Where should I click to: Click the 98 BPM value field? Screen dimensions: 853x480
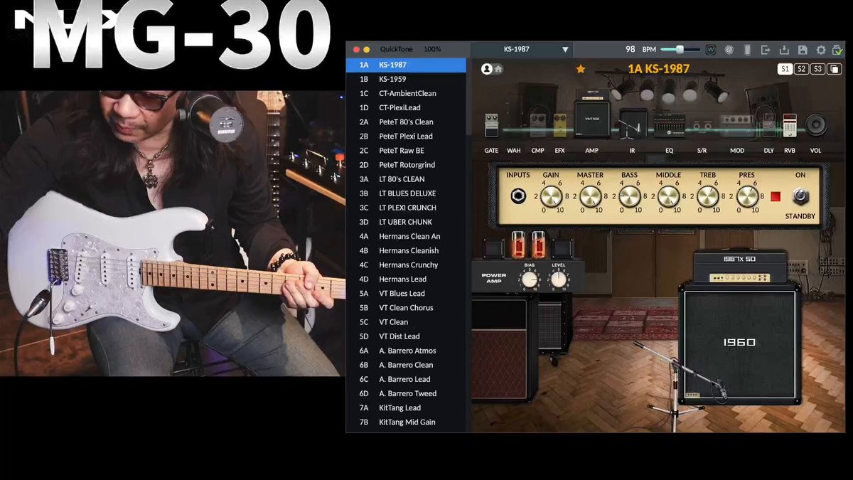click(x=630, y=50)
